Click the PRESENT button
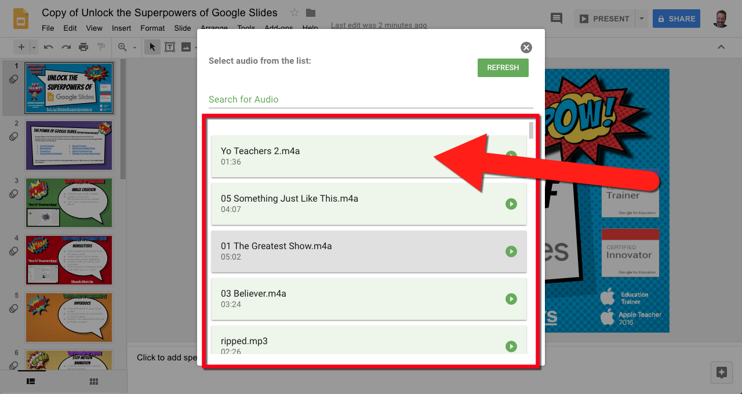Viewport: 742px width, 394px height. pyautogui.click(x=605, y=19)
